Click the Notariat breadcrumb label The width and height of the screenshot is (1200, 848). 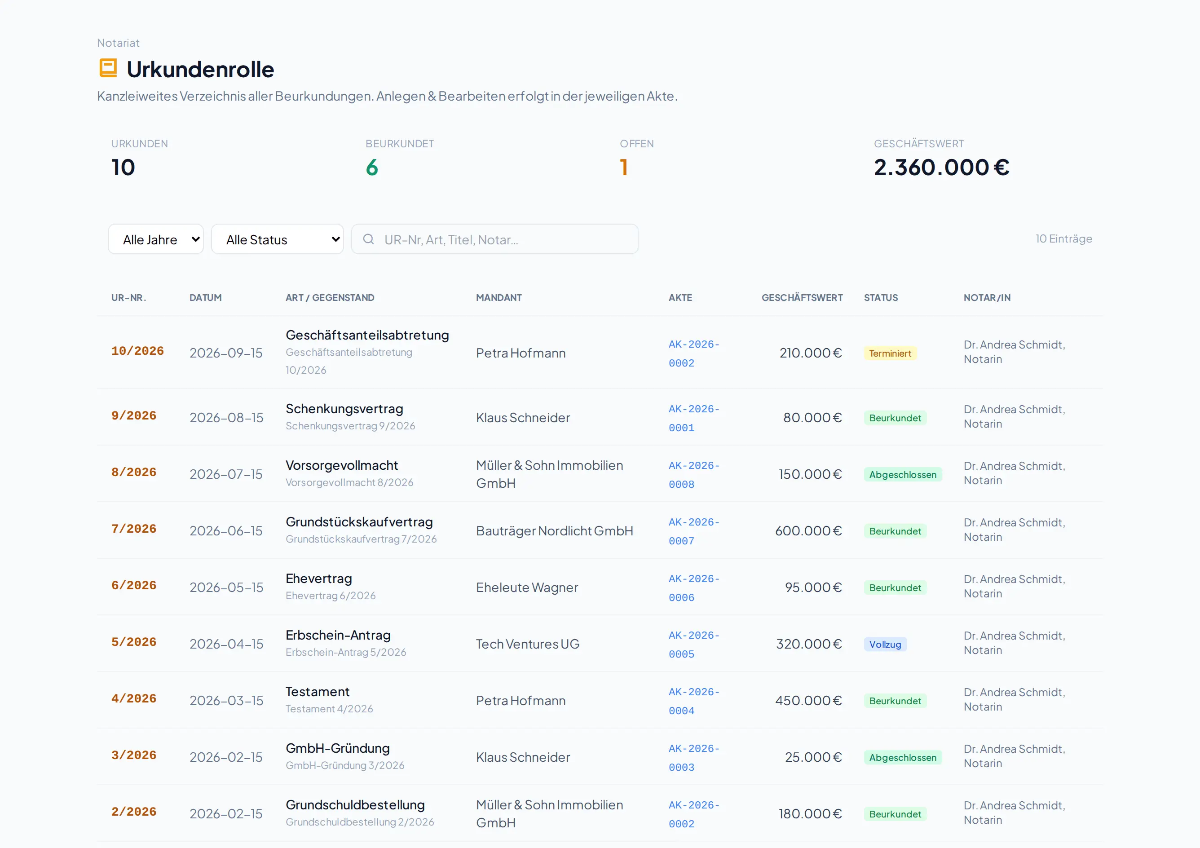[x=118, y=43]
